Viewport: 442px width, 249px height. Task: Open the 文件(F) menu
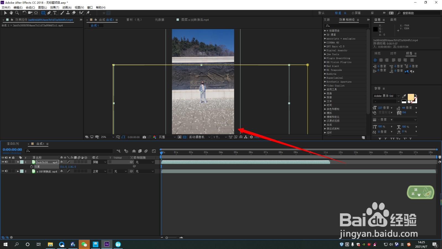click(x=6, y=7)
